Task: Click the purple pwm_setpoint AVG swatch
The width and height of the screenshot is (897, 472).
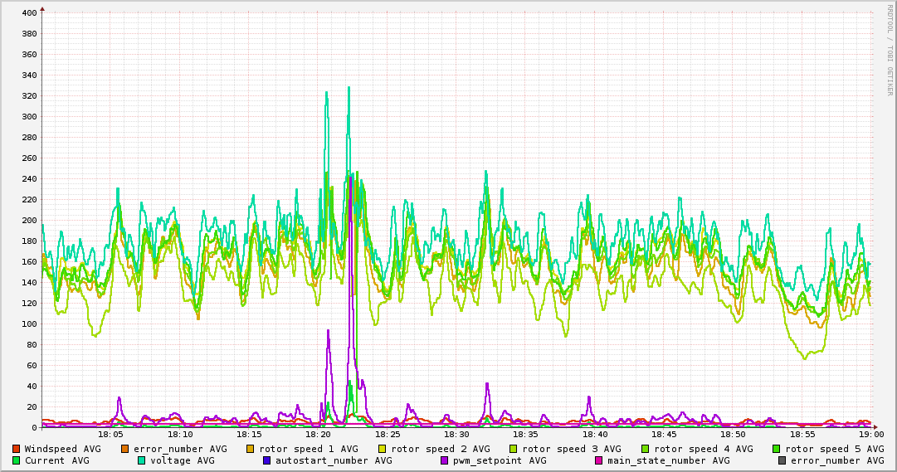Action: [x=445, y=460]
